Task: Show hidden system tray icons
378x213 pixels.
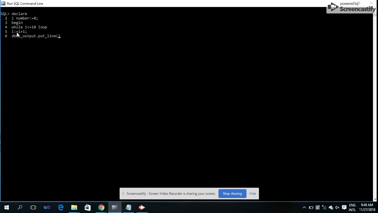Action: tap(304, 207)
